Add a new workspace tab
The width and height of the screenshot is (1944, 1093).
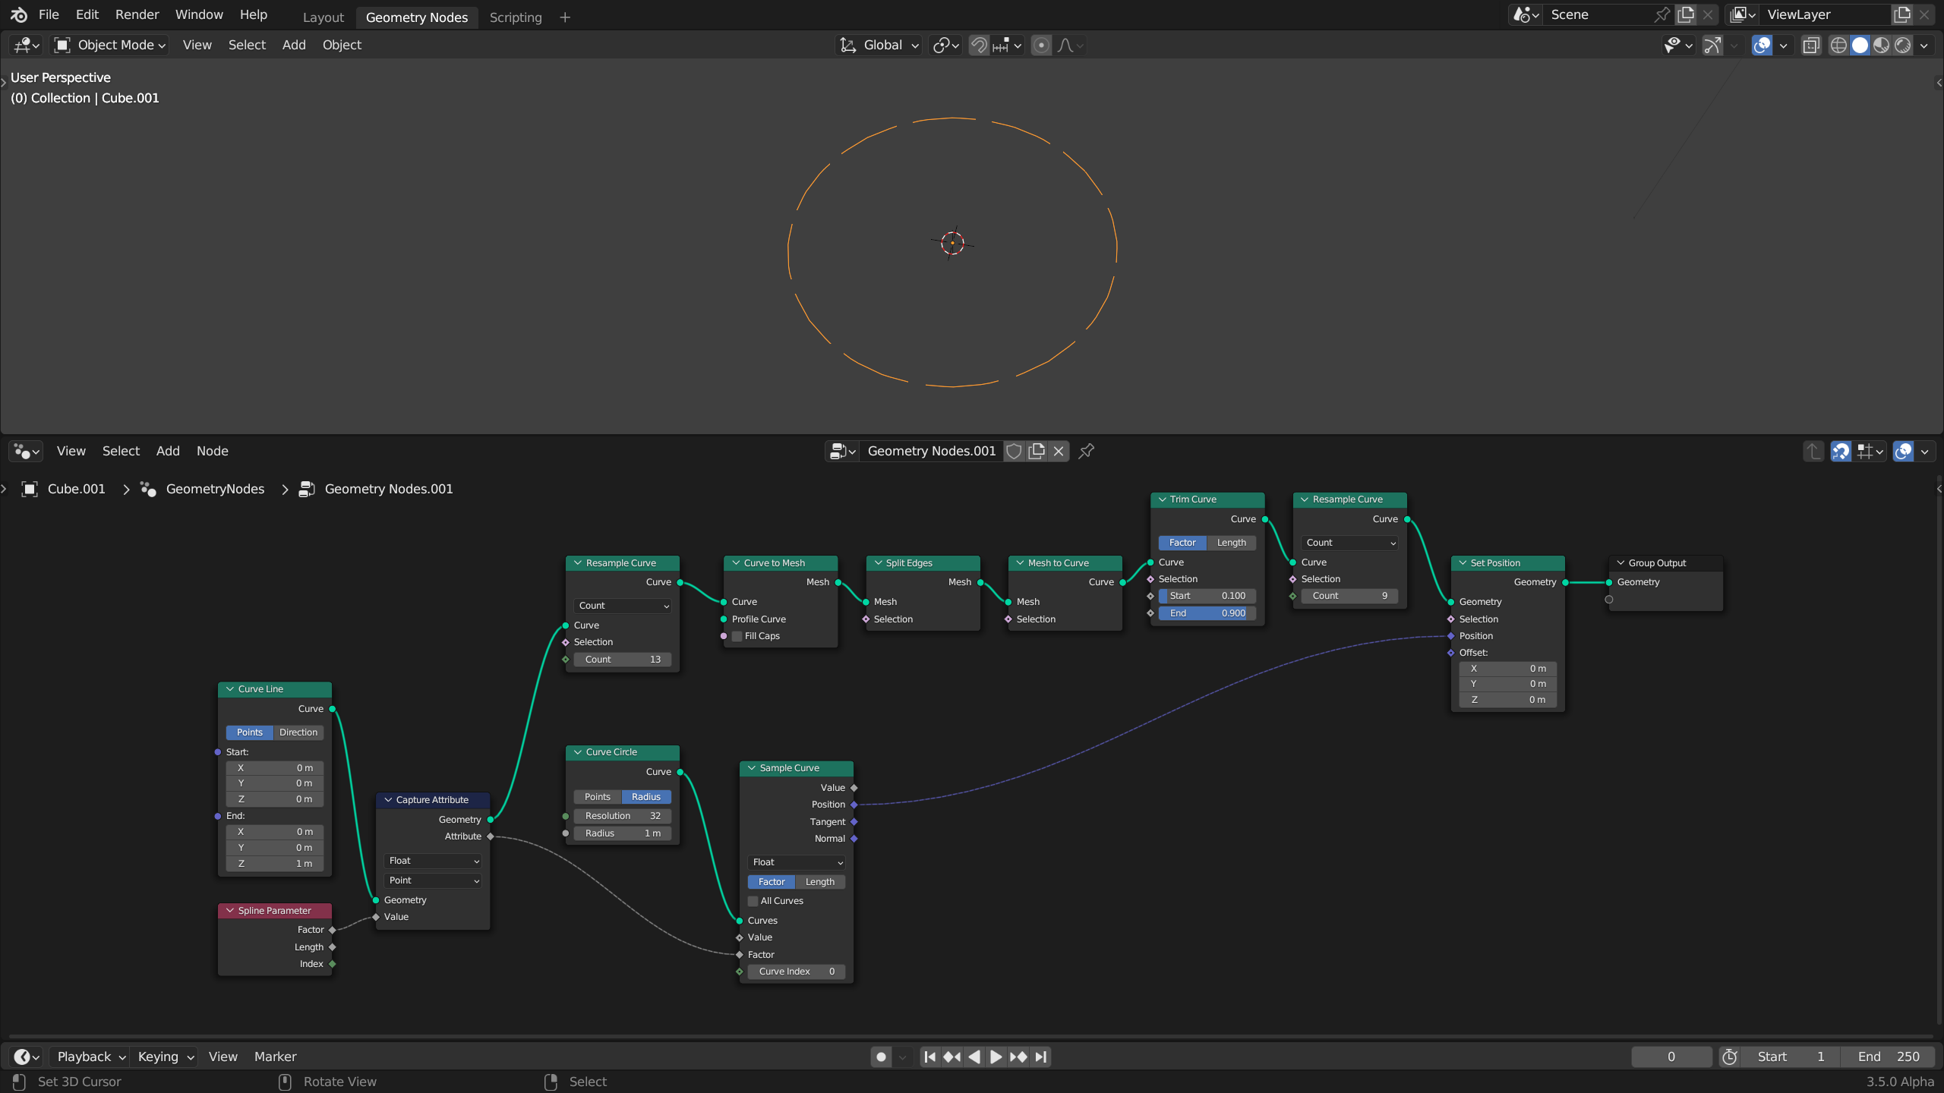click(x=565, y=17)
